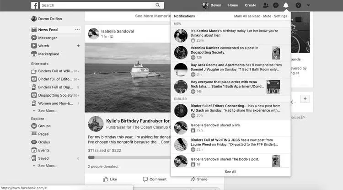Click Mute in notifications header
This screenshot has width=343, height=190.
pyautogui.click(x=267, y=16)
